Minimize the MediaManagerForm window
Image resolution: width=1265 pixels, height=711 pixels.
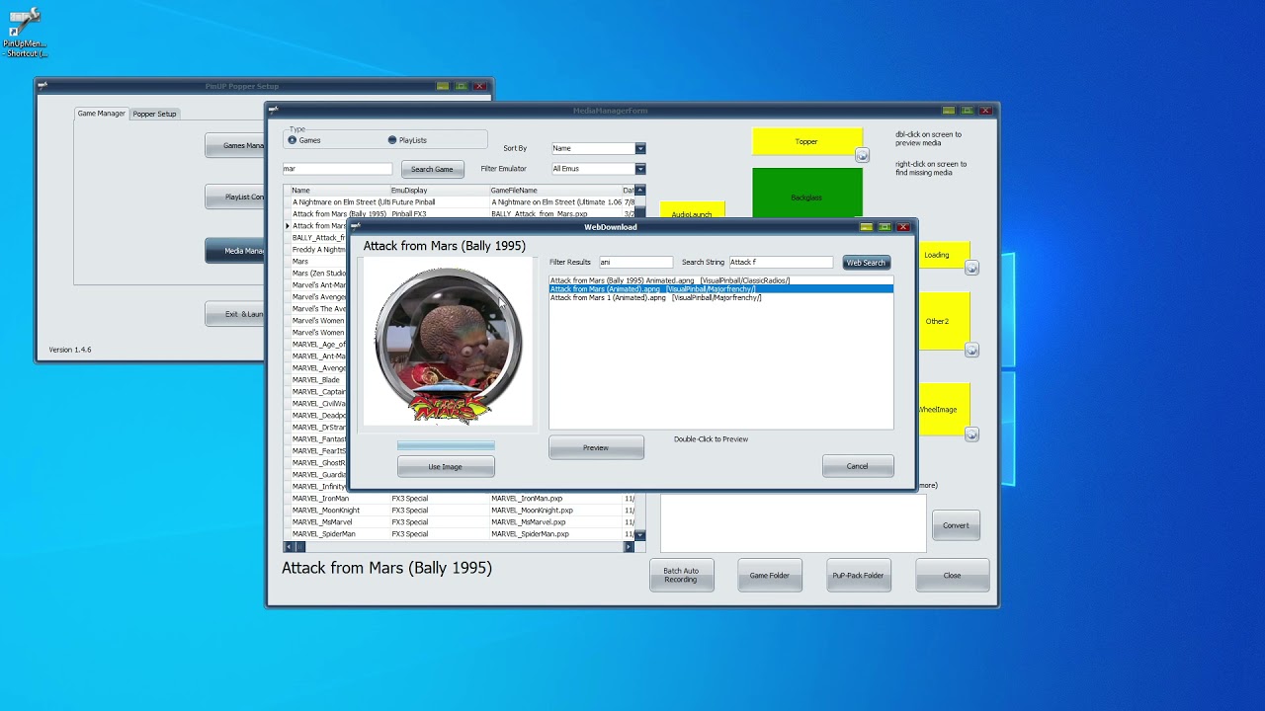[949, 111]
